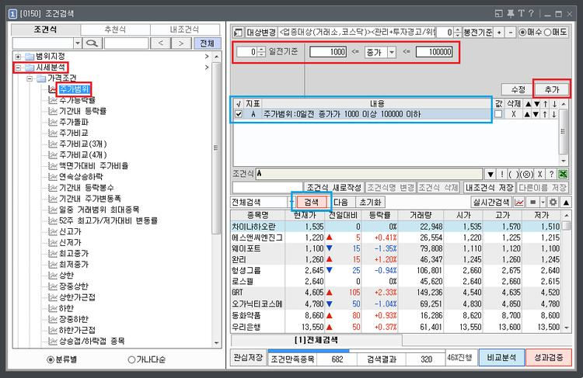Switch to the 조건식 tab
583x378 pixels.
[46, 29]
